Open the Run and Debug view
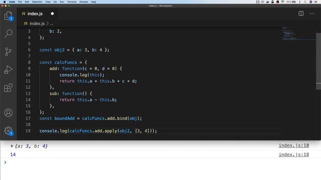 (8, 70)
